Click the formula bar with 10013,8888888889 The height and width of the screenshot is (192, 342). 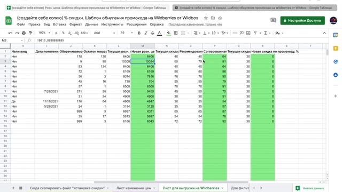click(x=181, y=41)
